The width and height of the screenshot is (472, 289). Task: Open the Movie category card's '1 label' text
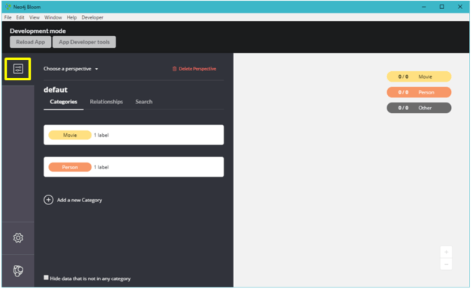[x=101, y=136]
